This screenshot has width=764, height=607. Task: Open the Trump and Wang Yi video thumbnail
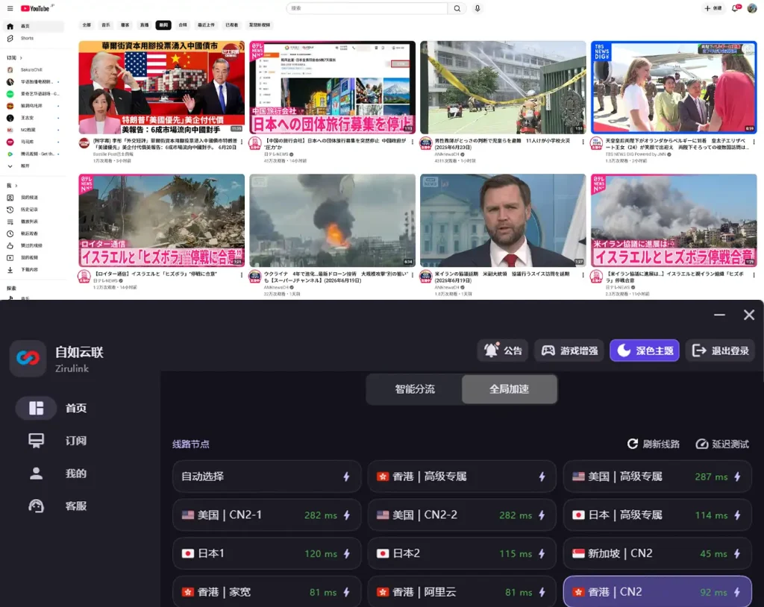pos(162,87)
